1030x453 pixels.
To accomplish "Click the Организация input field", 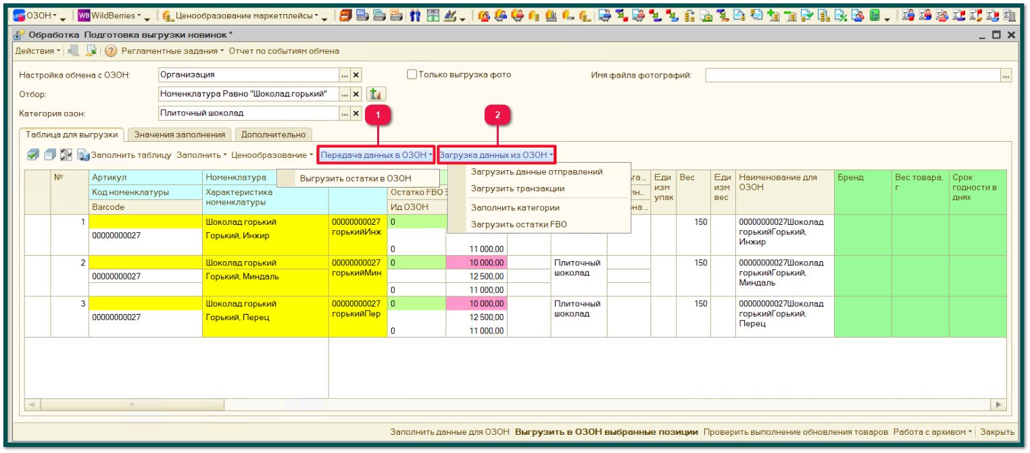I will 248,75.
